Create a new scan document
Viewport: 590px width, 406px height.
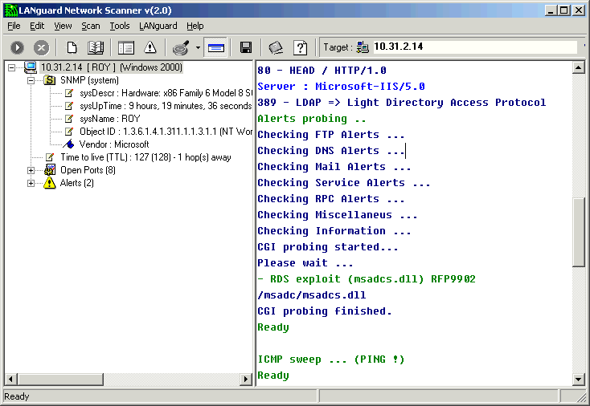pos(72,47)
